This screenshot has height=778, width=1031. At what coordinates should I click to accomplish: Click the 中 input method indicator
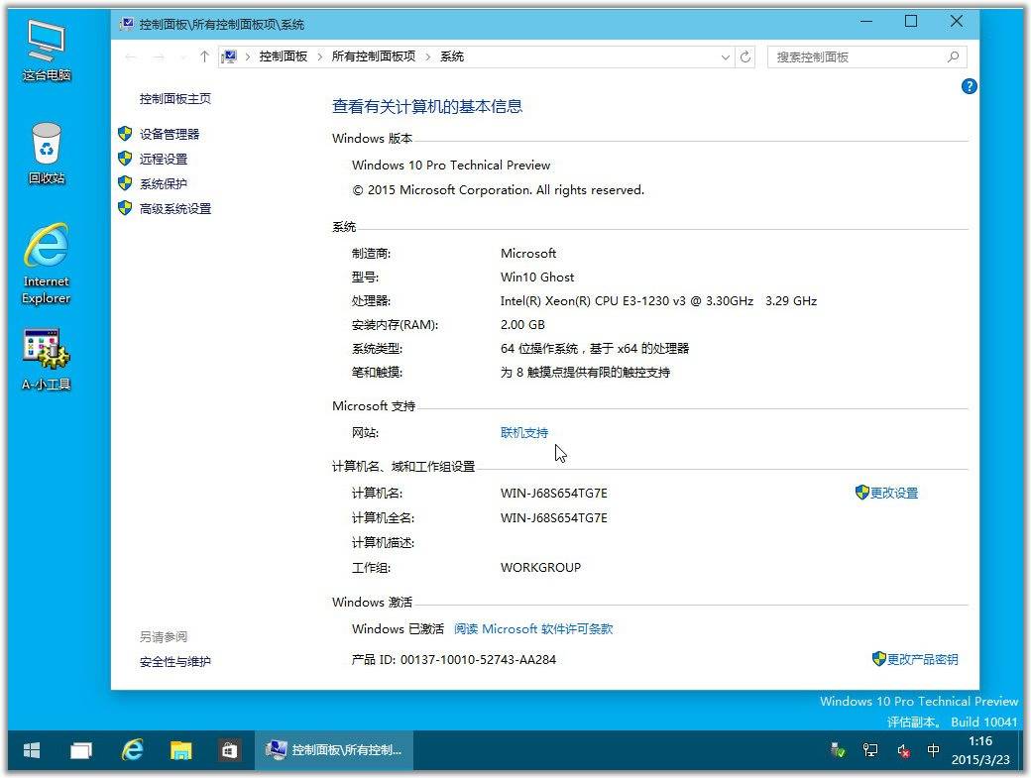[x=933, y=749]
